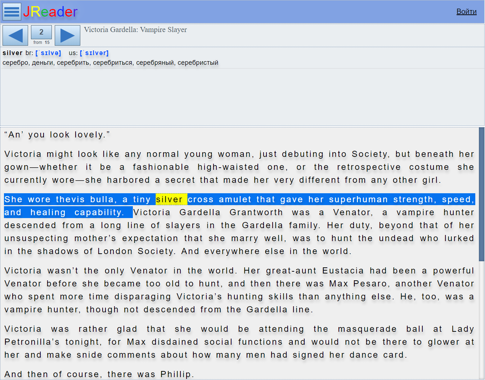The width and height of the screenshot is (485, 380).
Task: Select the word "thevis" in highlighted sentence
Action: coord(70,199)
